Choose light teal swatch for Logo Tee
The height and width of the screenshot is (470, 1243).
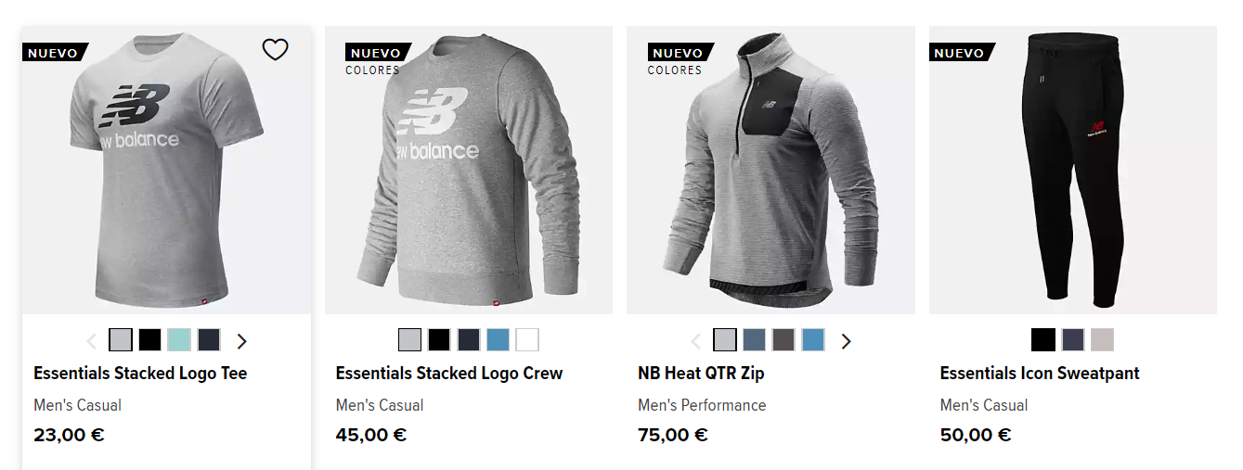click(x=179, y=340)
